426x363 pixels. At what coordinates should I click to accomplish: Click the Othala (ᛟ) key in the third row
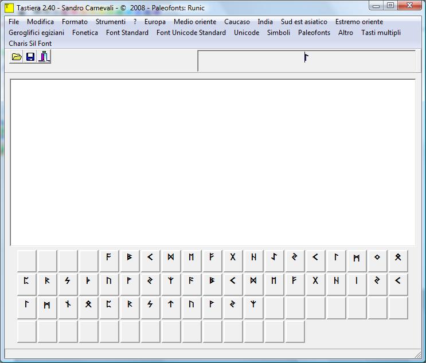coord(88,308)
